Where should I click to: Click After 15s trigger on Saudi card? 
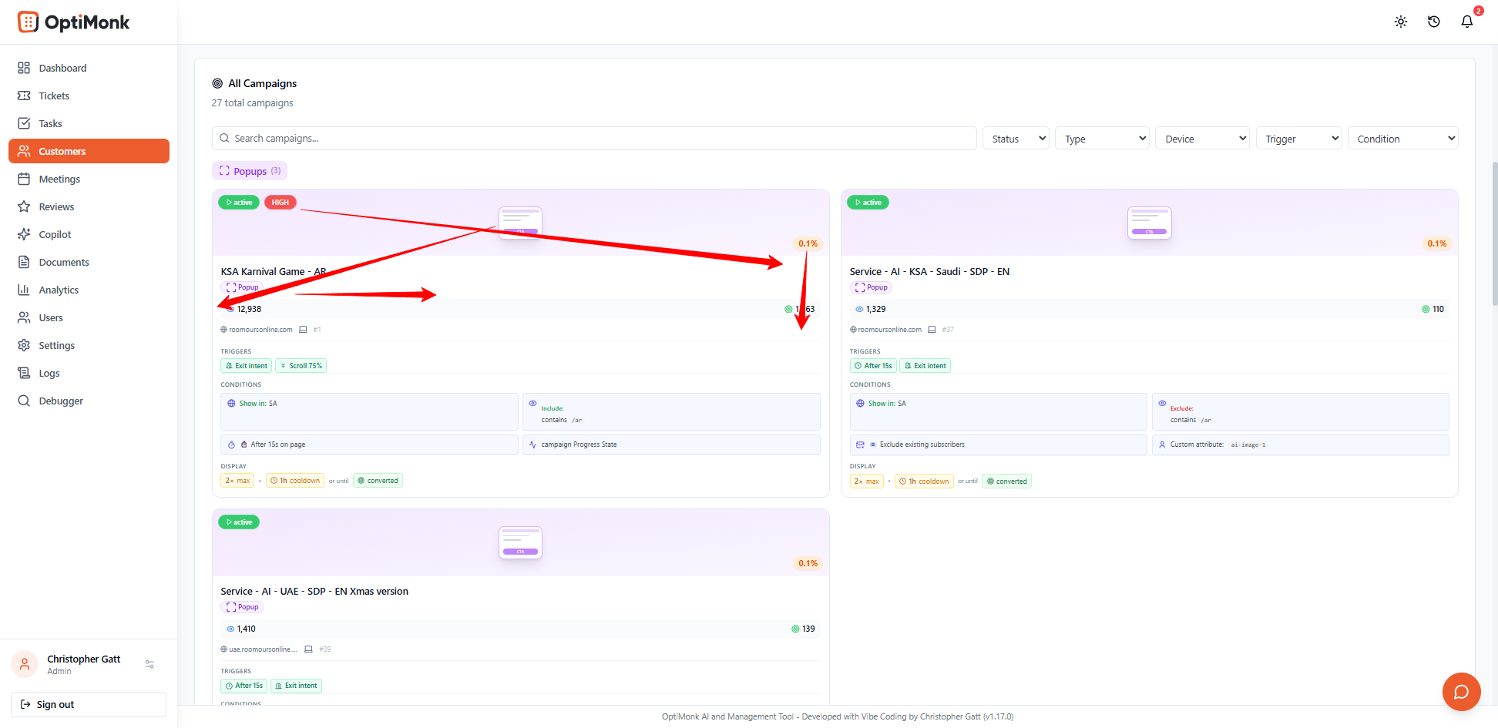[872, 366]
